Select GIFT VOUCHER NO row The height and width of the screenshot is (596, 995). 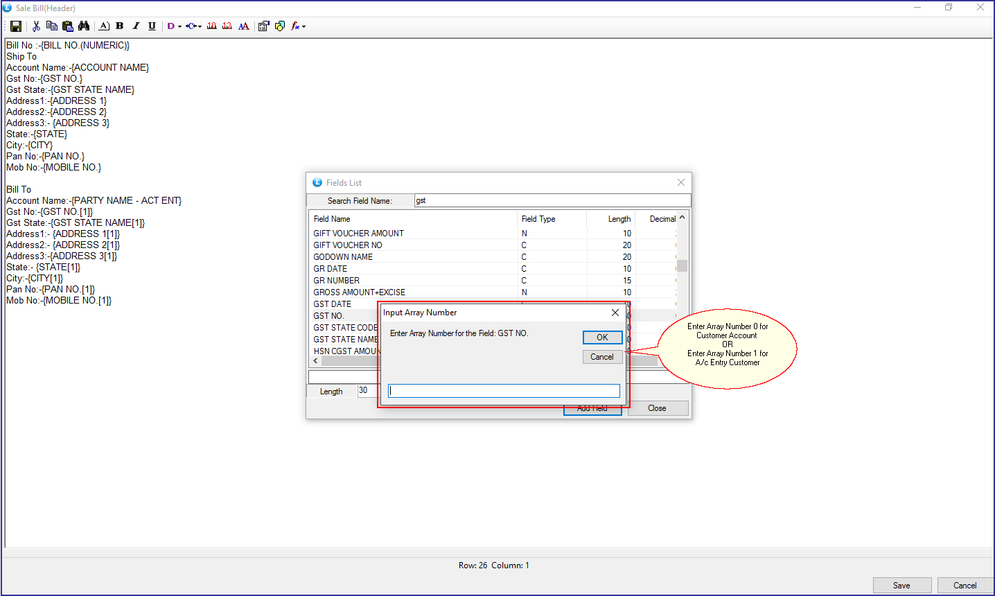pos(493,245)
